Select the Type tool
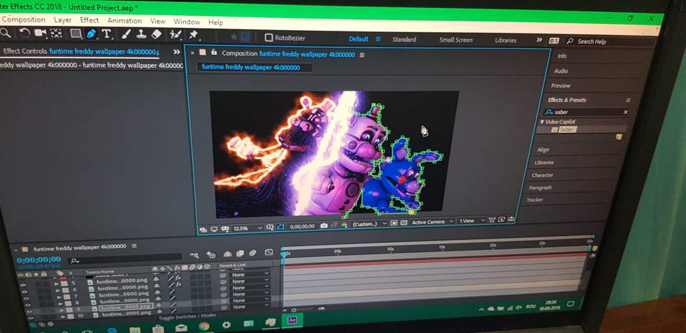 107,34
